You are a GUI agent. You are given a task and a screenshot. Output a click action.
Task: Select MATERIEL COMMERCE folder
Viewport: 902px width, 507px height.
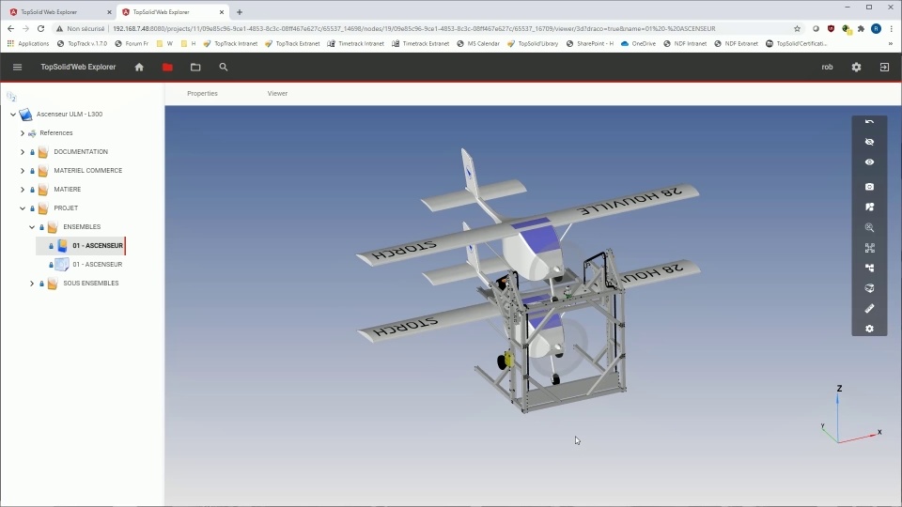[x=88, y=171]
